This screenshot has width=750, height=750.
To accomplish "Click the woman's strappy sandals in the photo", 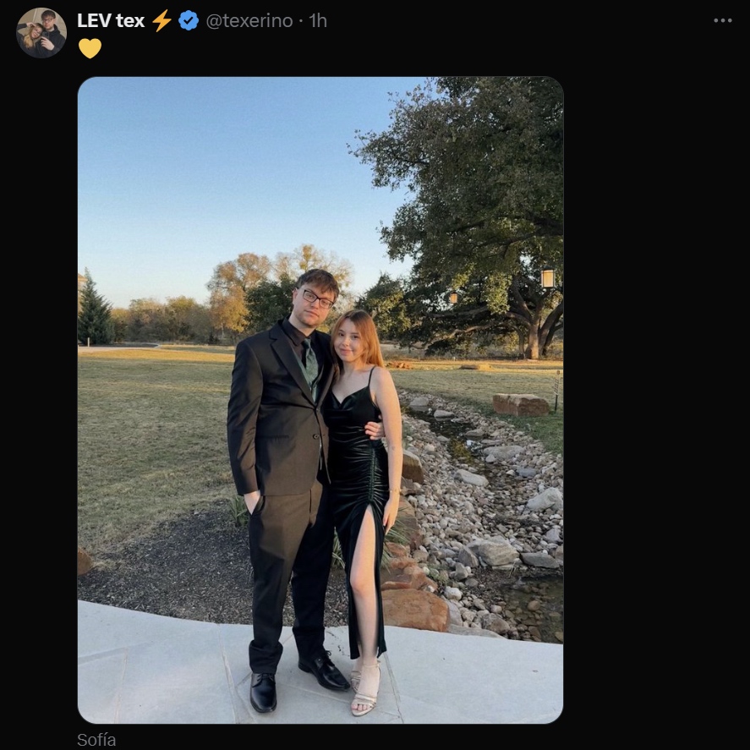I will [366, 689].
